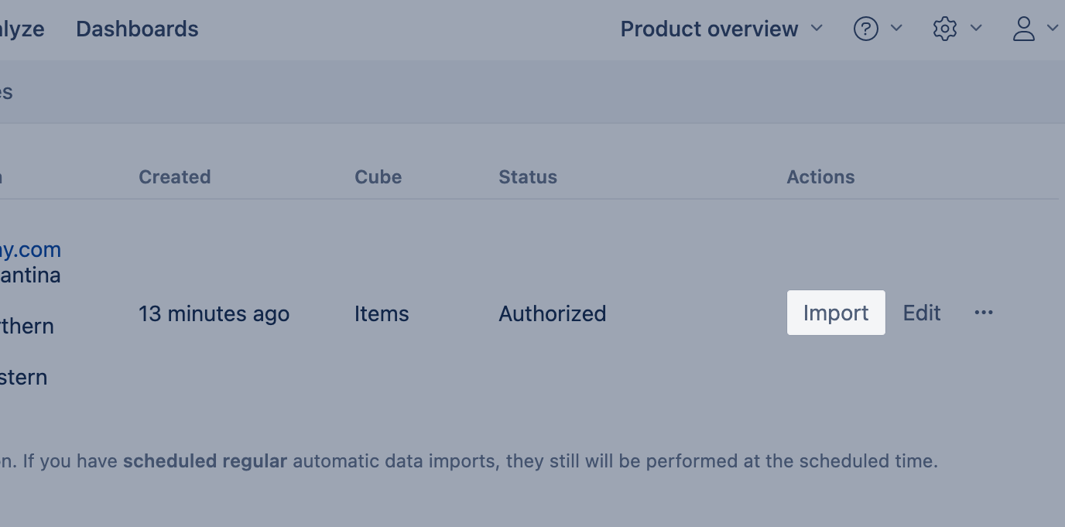Screen dimensions: 1065x527
Task: Click the Actions column header
Action: point(820,177)
